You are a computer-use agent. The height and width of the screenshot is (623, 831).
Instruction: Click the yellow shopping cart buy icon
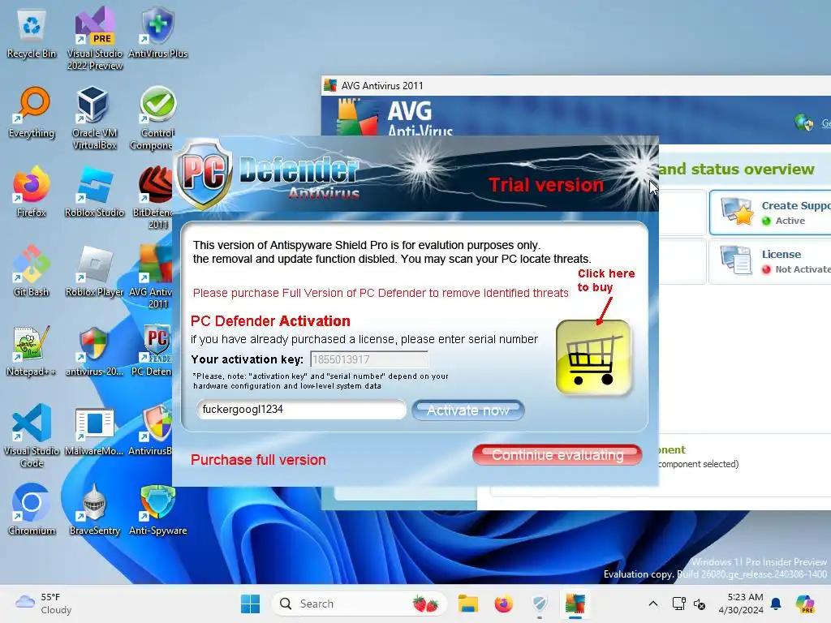(x=593, y=358)
